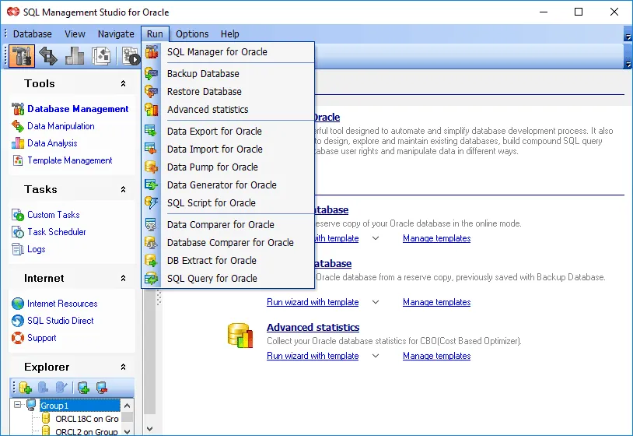This screenshot has width=633, height=436.
Task: Collapse the Explorer panel chevron
Action: point(123,367)
